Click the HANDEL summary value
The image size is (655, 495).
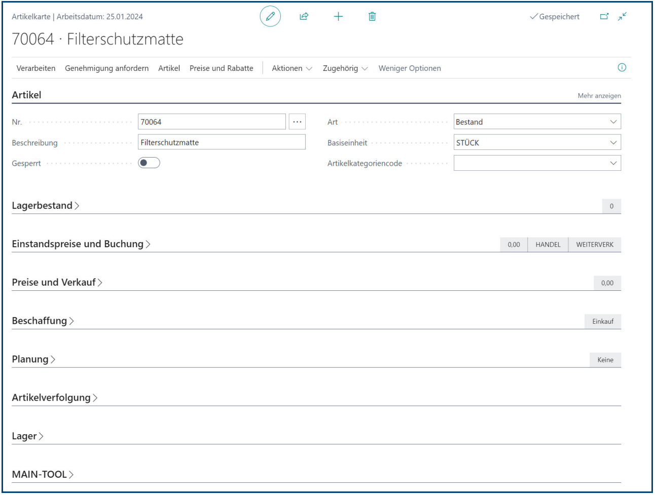(548, 245)
